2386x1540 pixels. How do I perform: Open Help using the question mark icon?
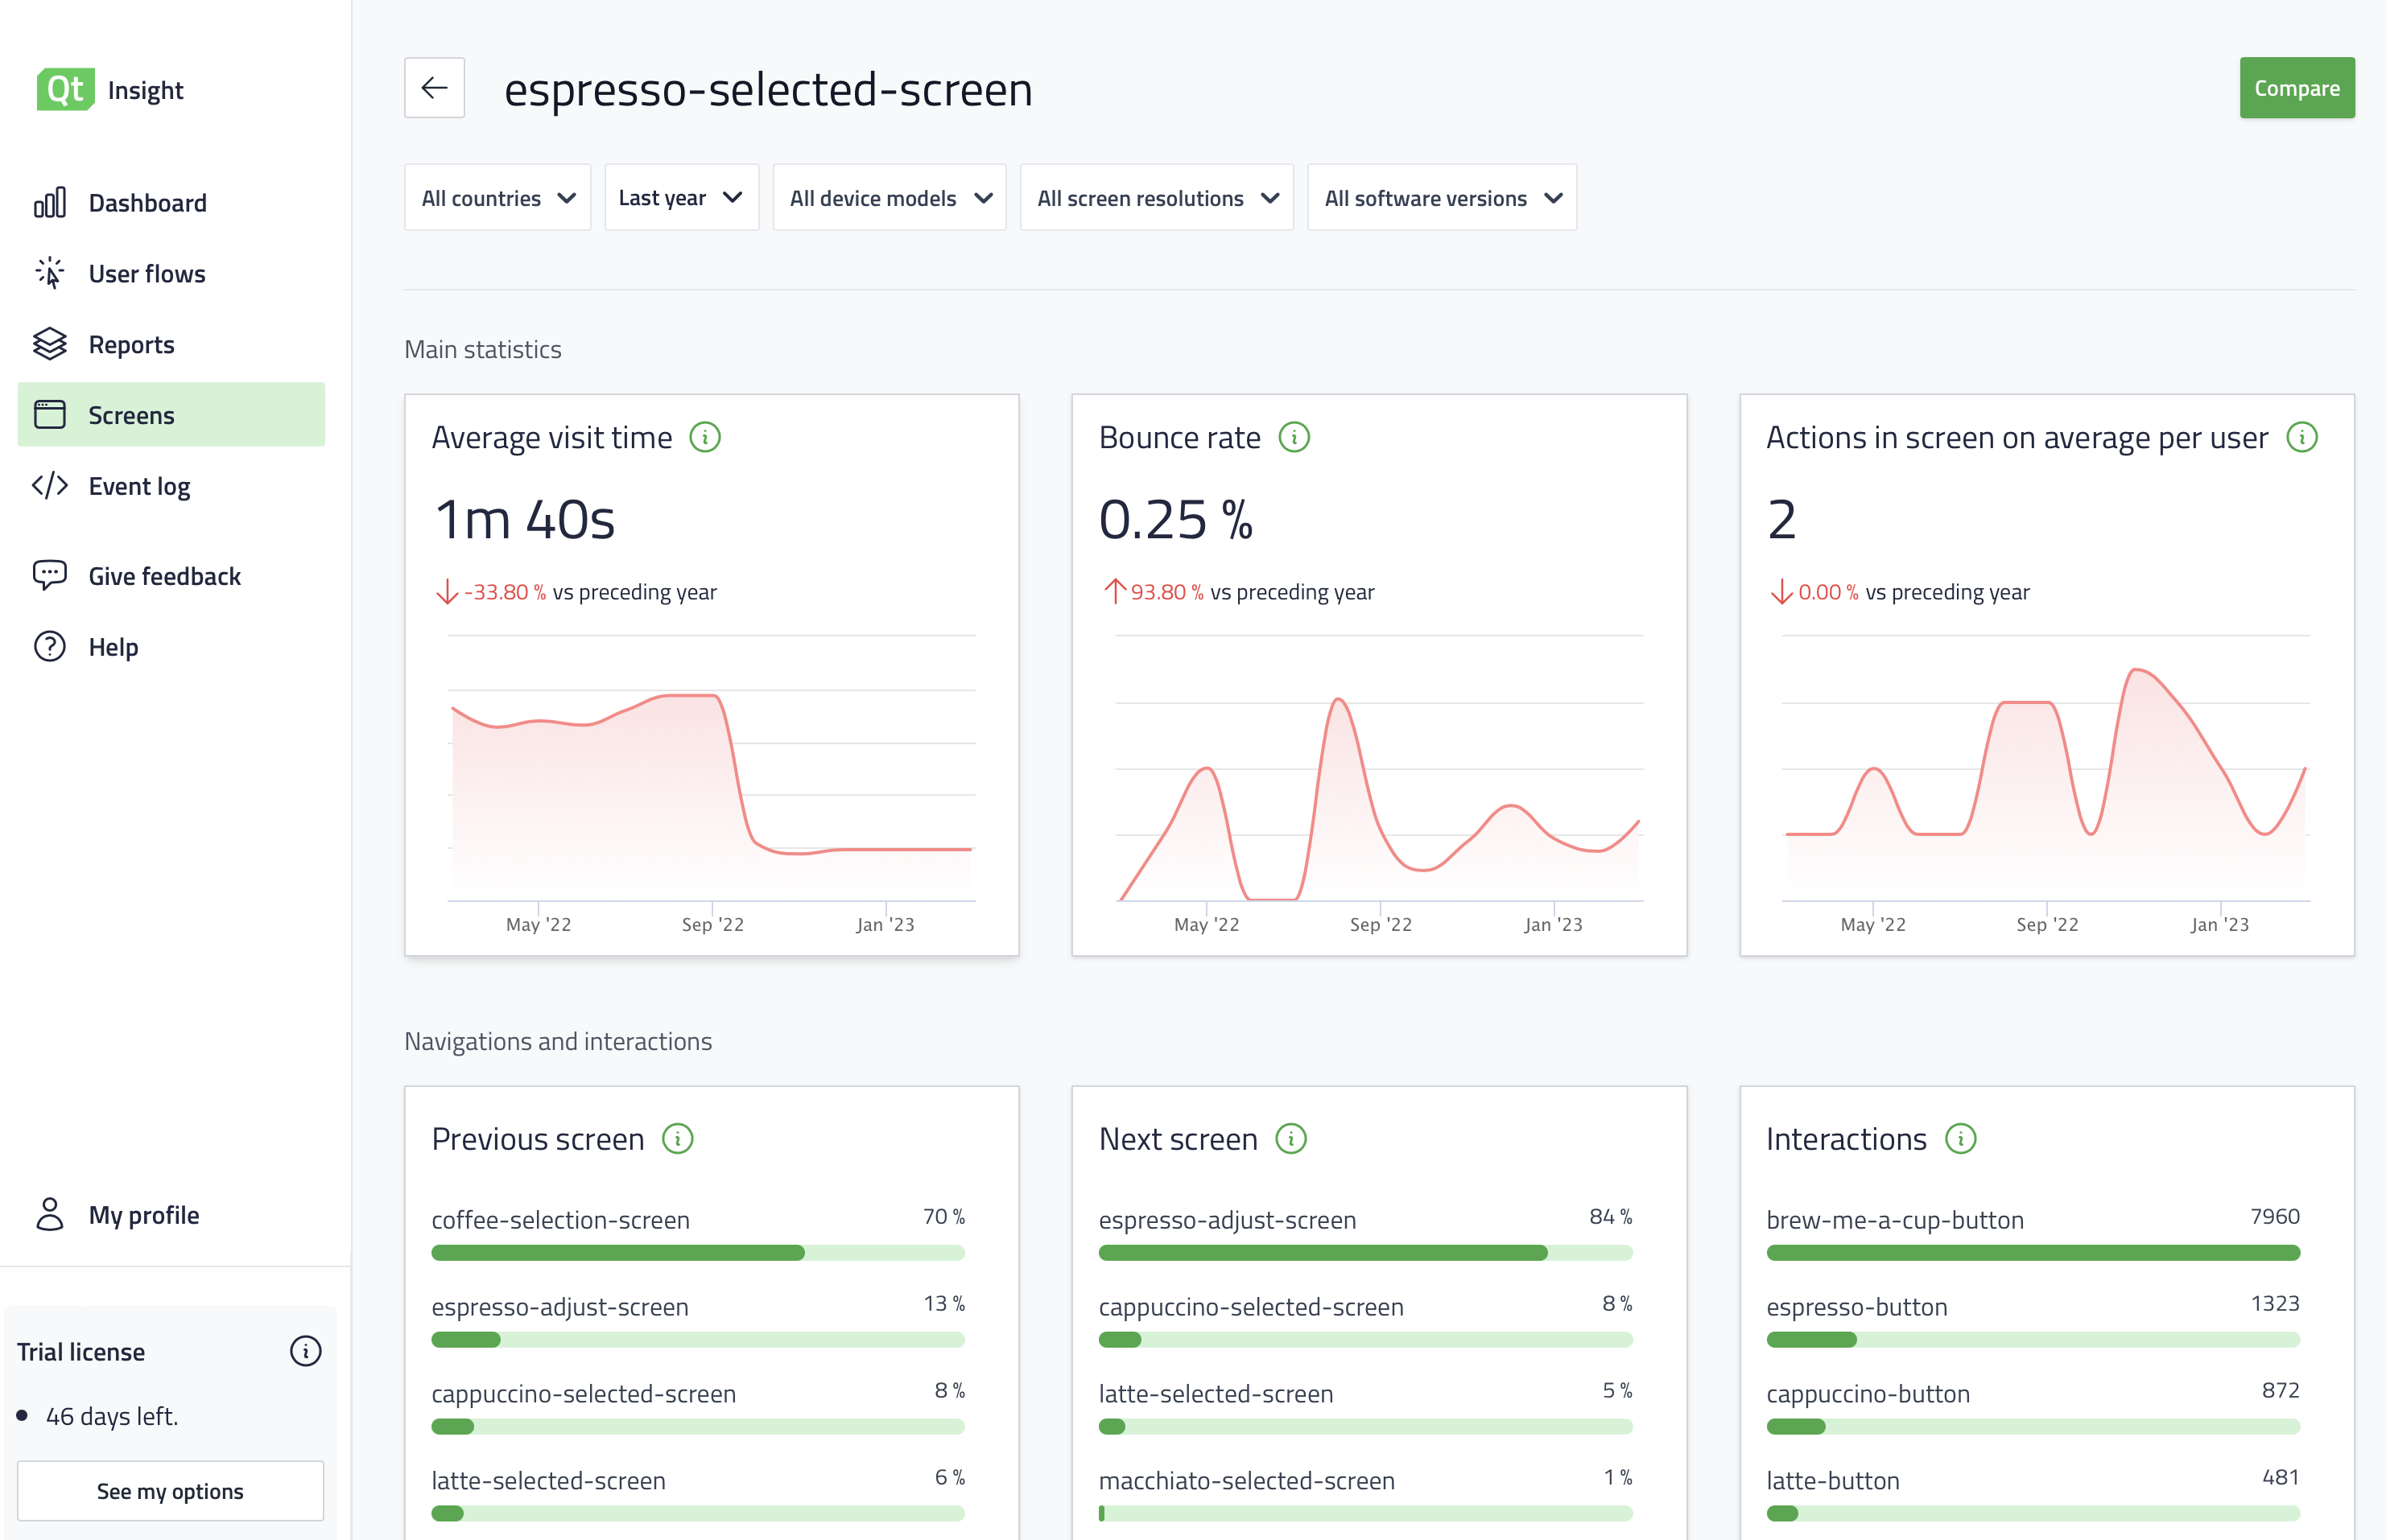tap(50, 646)
